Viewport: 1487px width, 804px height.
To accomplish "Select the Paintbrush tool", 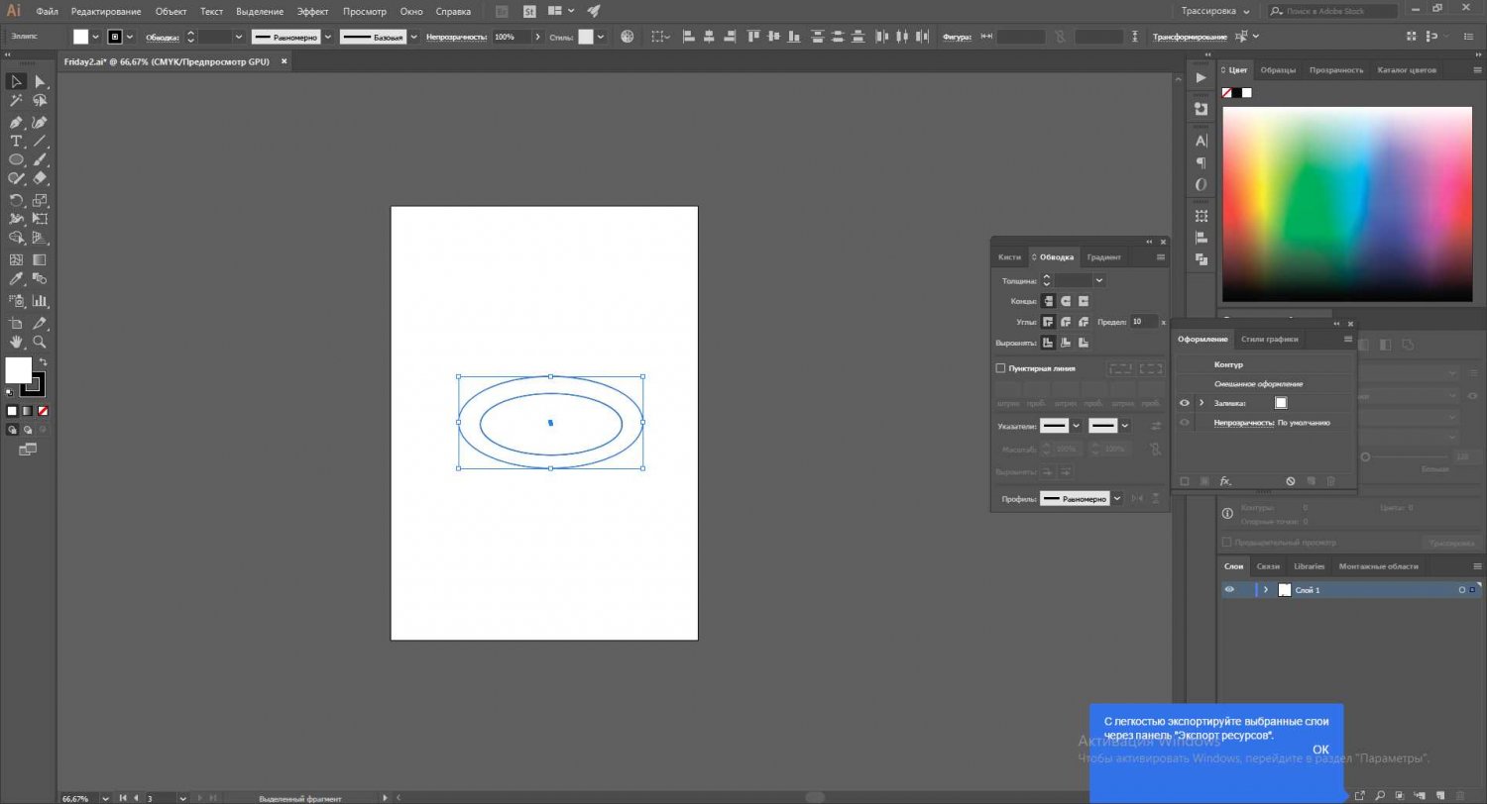I will [x=41, y=160].
